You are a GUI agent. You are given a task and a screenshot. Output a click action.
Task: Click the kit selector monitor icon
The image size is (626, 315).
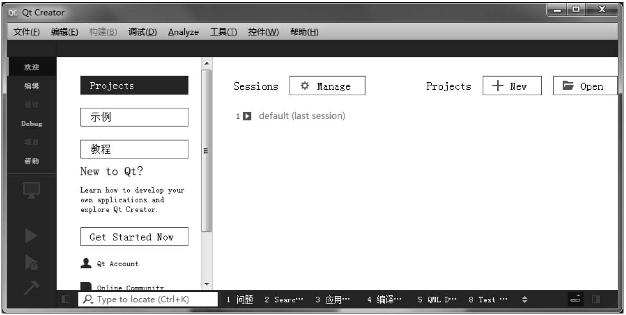(x=32, y=191)
